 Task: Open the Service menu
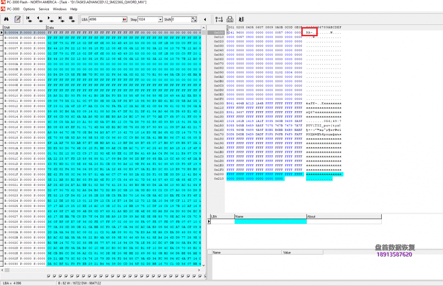(x=44, y=9)
